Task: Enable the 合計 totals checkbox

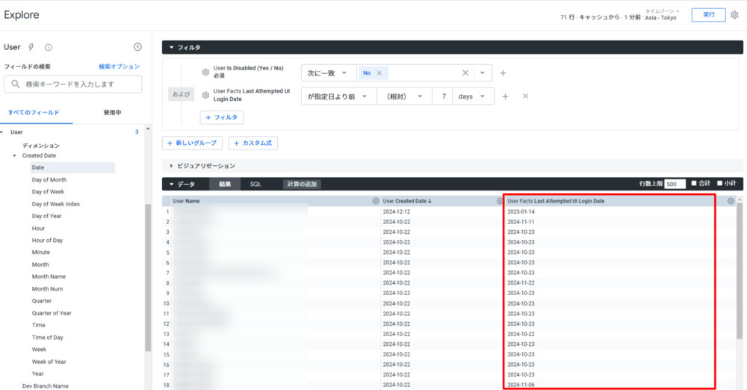Action: (694, 183)
